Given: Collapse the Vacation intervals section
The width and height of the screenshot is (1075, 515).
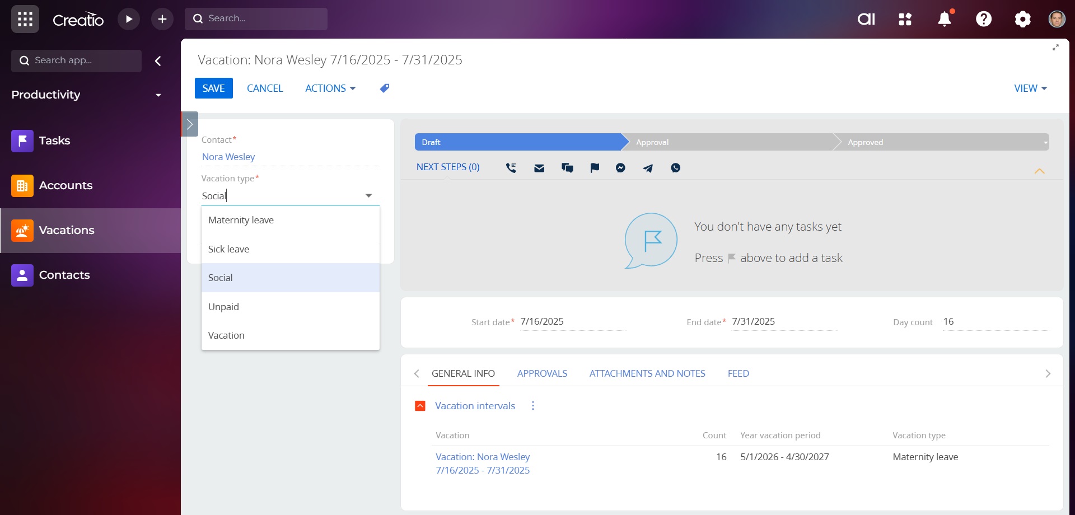Looking at the screenshot, I should 420,406.
